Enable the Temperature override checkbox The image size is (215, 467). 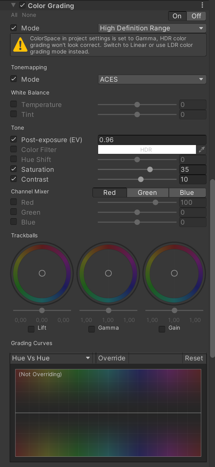point(14,104)
